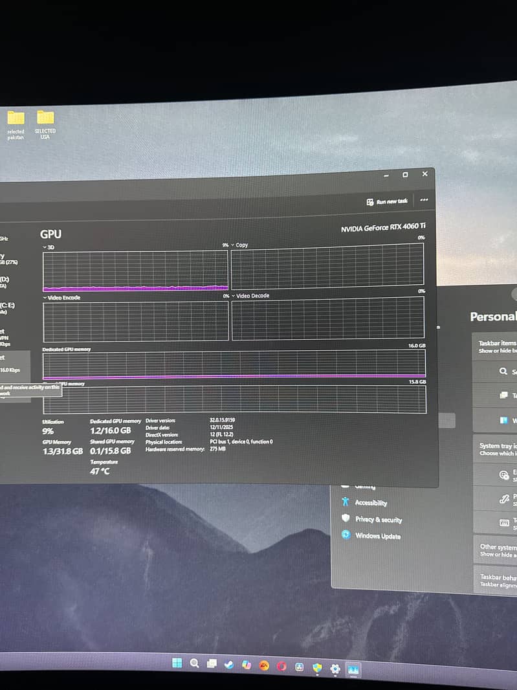Click the Windows Start button
Screen dimensions: 517x690
point(177,663)
